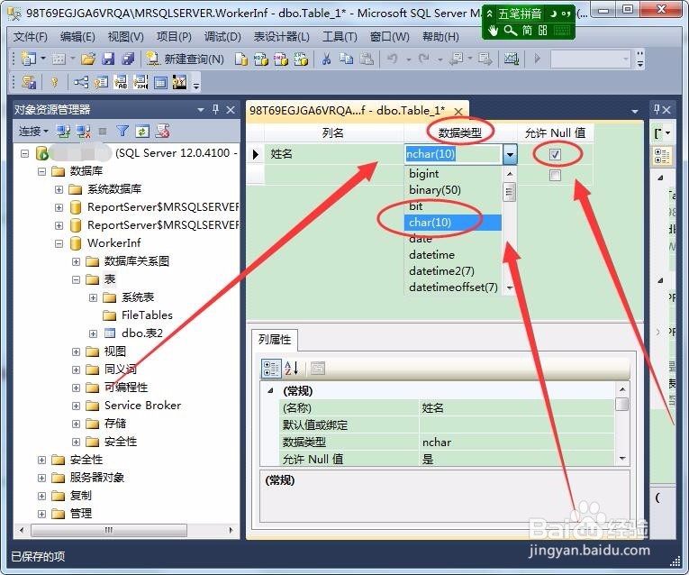Viewport: 689px width, 575px height.
Task: Click the Set Primary Key icon
Action: (54, 82)
